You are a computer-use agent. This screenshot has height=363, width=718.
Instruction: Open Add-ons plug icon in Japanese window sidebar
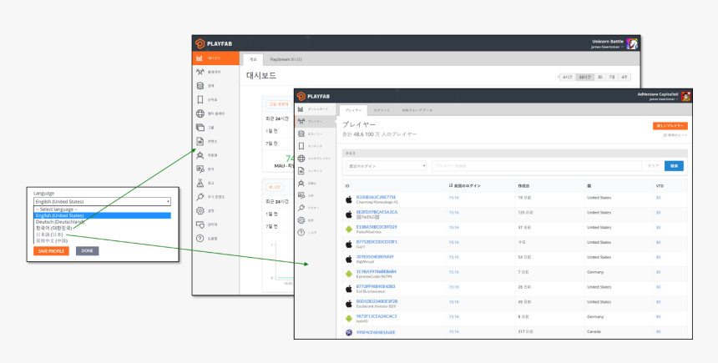pyautogui.click(x=301, y=208)
